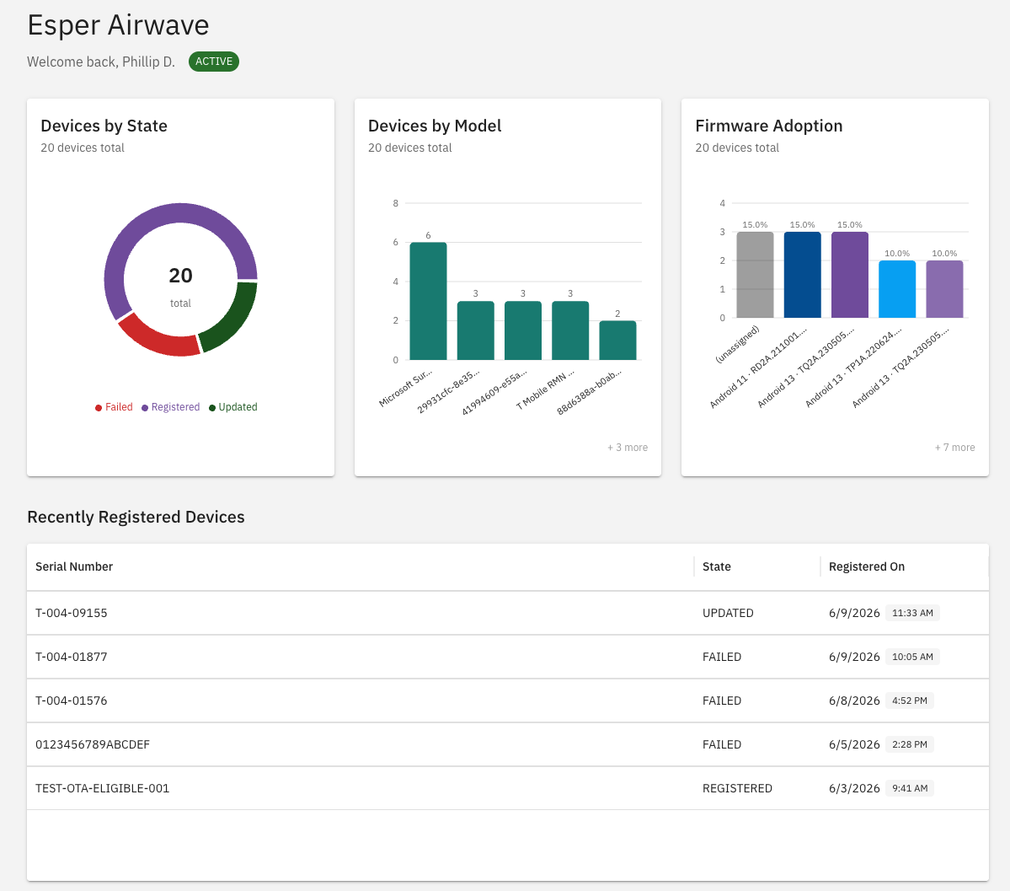Select the 88d6388a-b0ab... model bar

click(x=617, y=340)
